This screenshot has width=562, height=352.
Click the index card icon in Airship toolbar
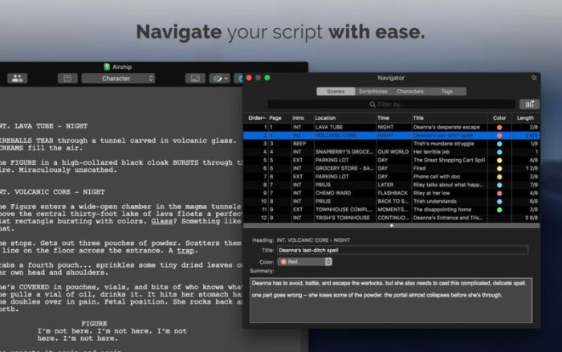pos(67,78)
